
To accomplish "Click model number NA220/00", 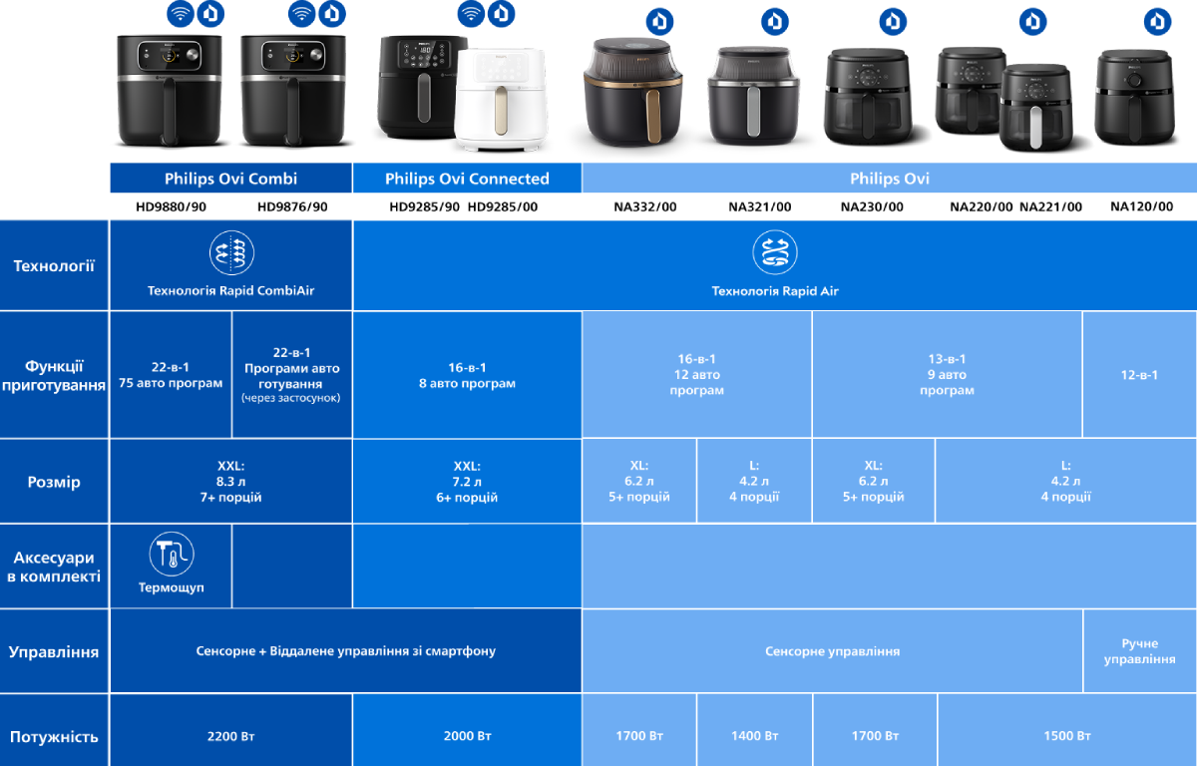I will pyautogui.click(x=982, y=206).
